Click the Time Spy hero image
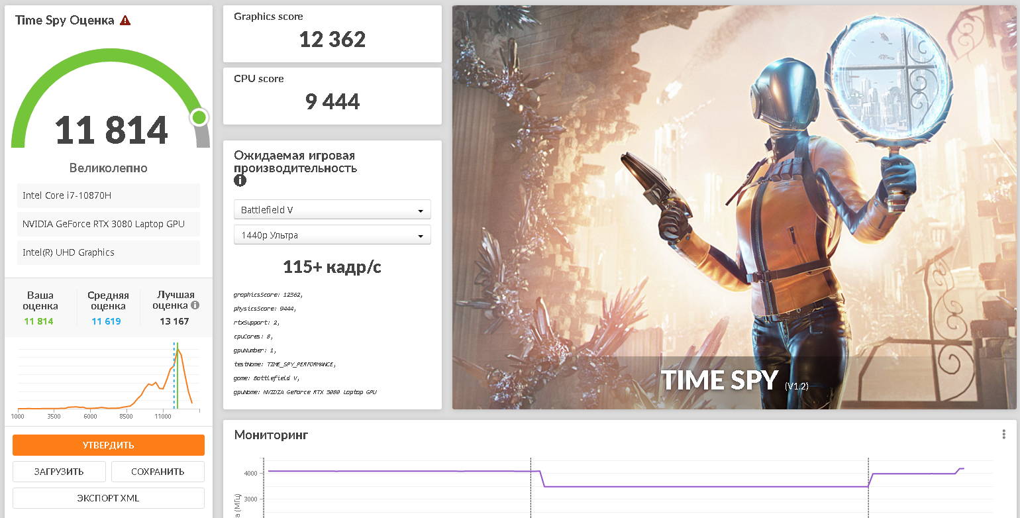Viewport: 1020px width, 518px height. pyautogui.click(x=734, y=207)
